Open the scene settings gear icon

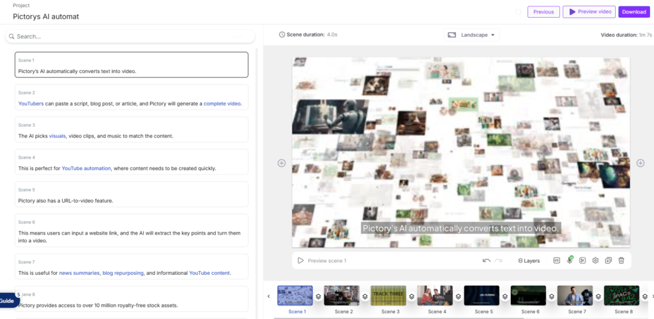[x=596, y=261]
